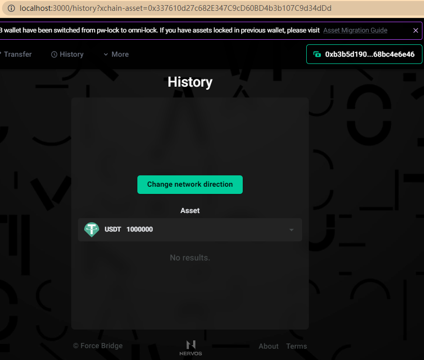
Task: Click the wallet icon in address button
Action: click(317, 54)
